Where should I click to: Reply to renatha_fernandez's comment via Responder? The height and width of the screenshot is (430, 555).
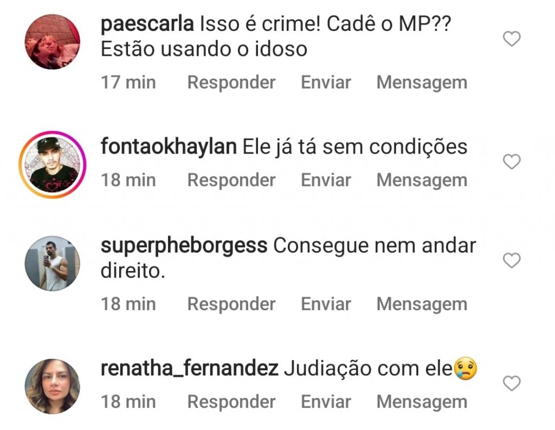point(231,402)
